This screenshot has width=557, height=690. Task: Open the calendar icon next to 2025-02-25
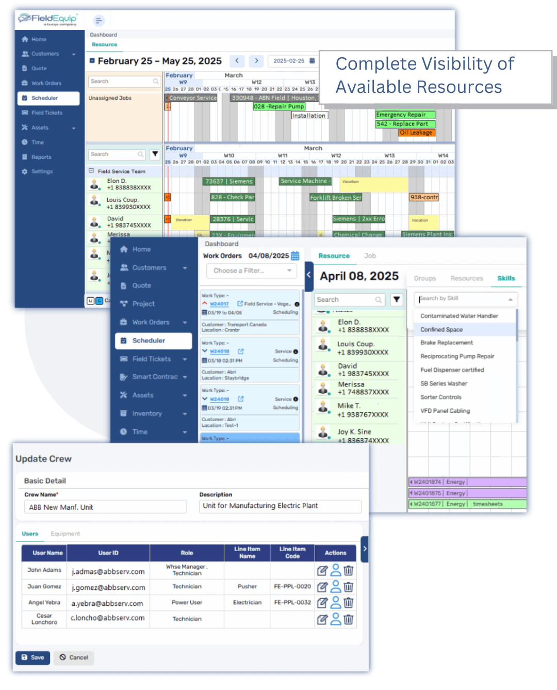click(x=312, y=61)
